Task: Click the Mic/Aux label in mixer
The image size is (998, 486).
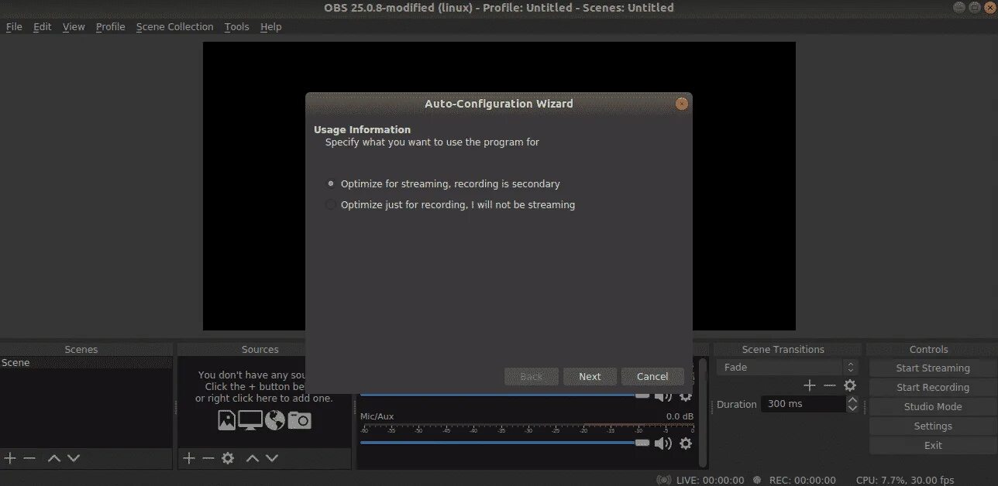Action: [377, 416]
